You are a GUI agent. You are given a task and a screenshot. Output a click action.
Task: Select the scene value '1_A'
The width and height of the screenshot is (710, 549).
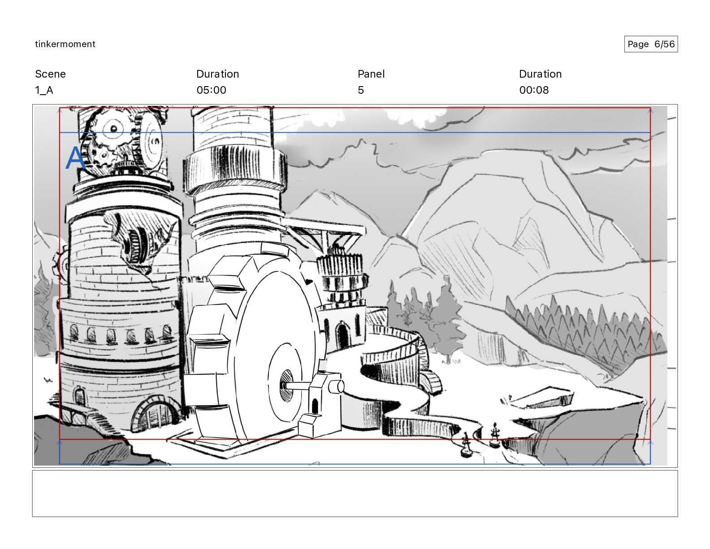44,90
